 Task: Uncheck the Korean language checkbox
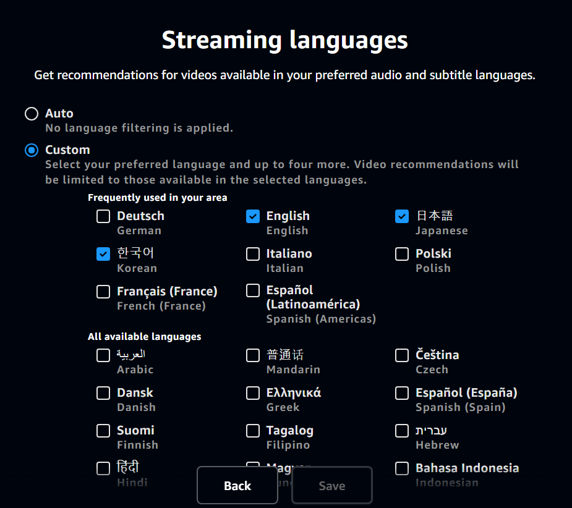click(x=103, y=254)
